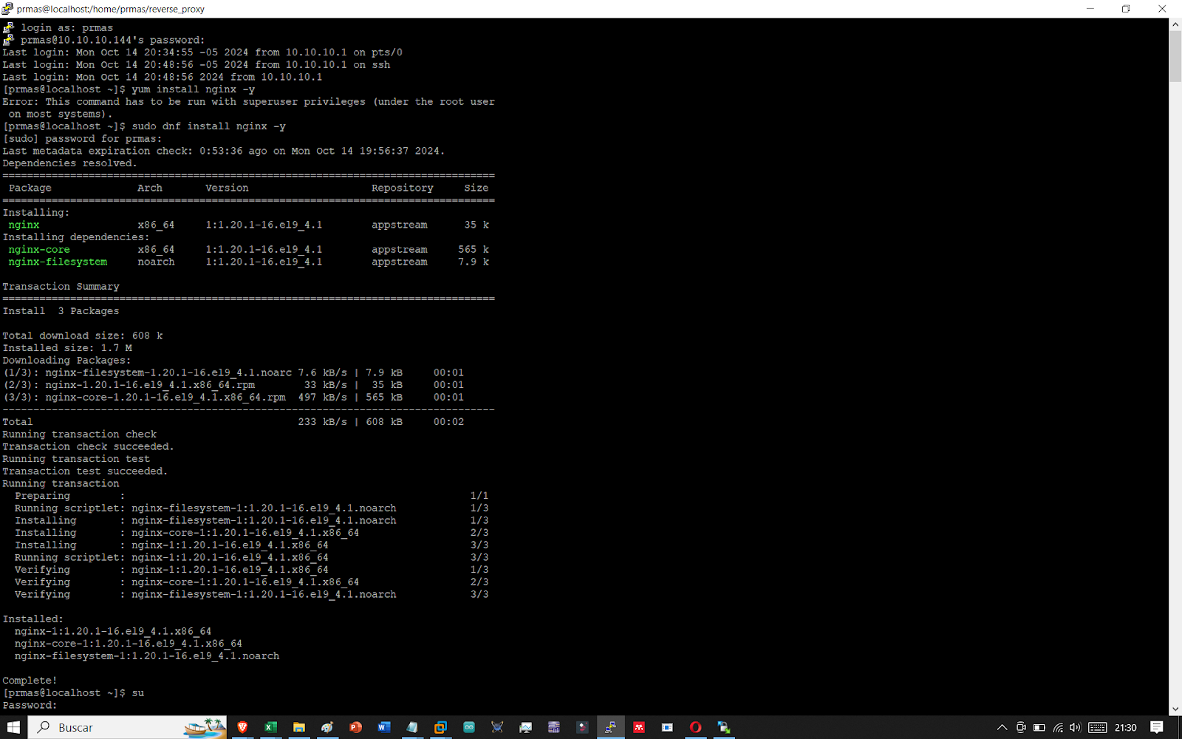Open the dark app icon with red dot in taskbar
1182x739 pixels.
click(582, 727)
